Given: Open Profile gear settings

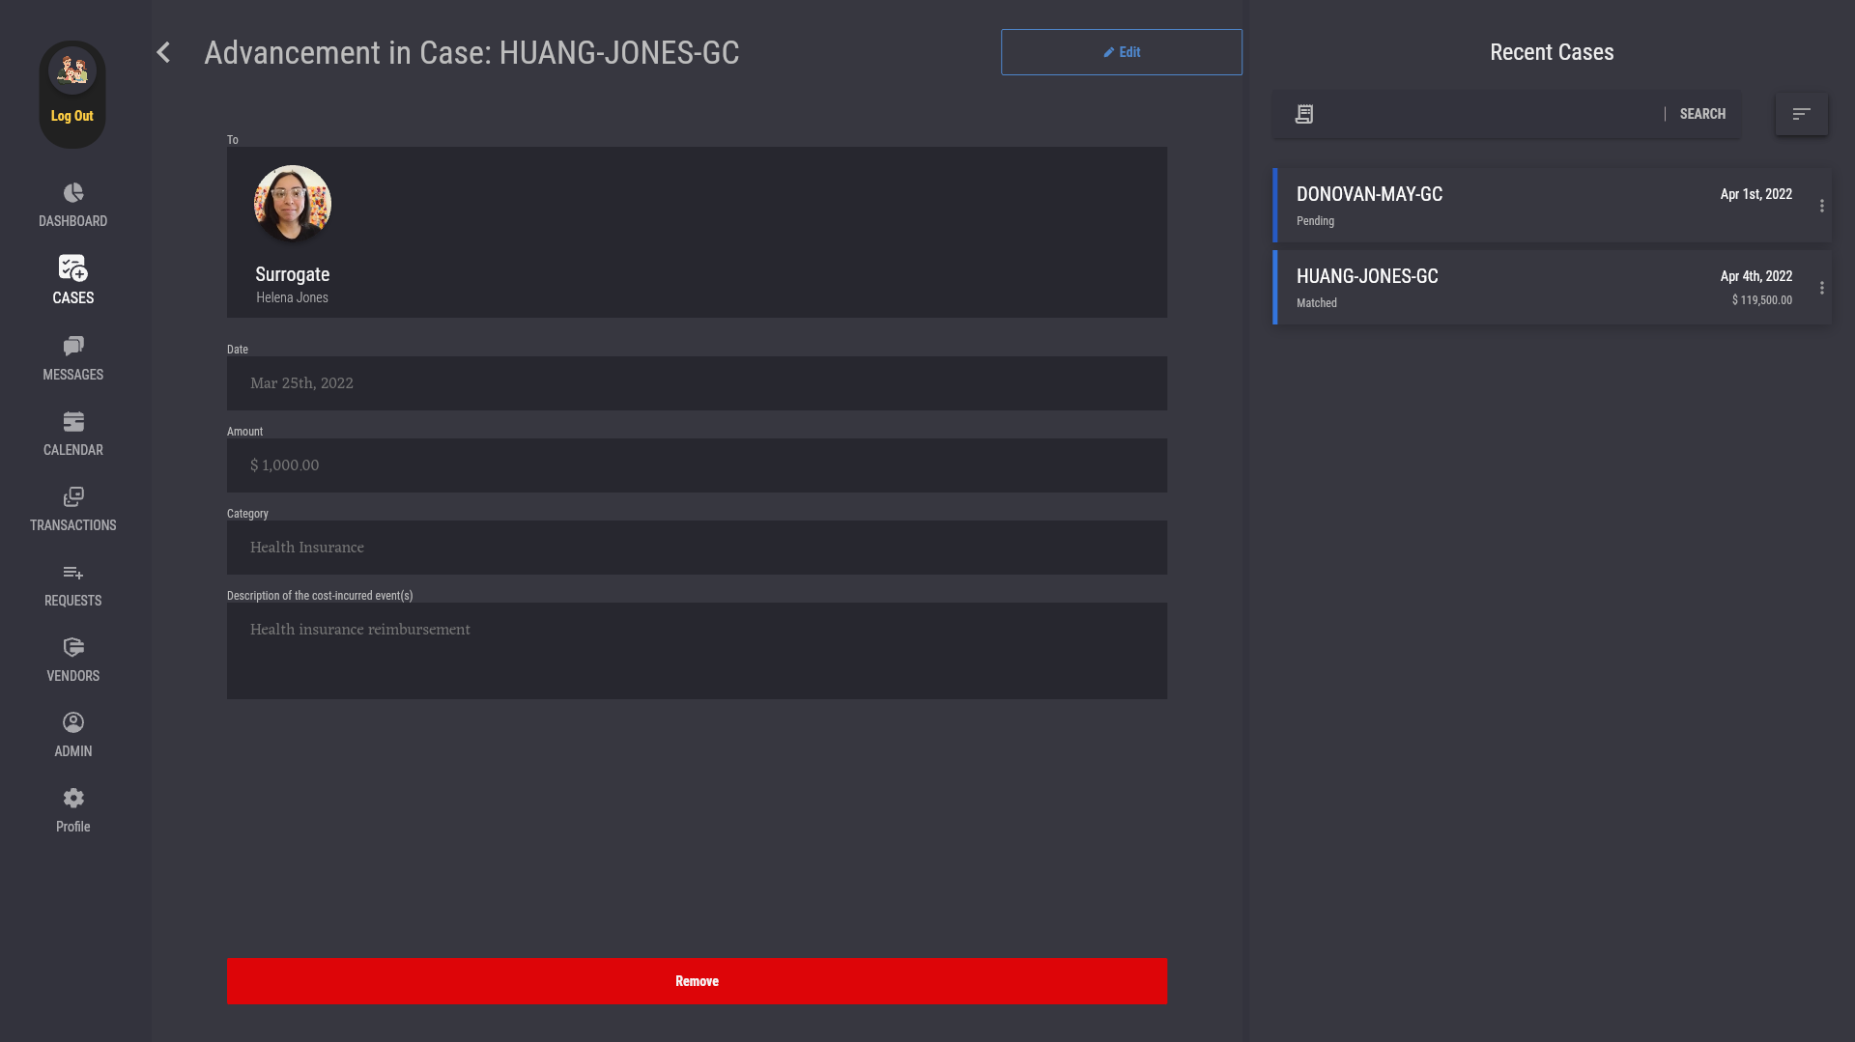Looking at the screenshot, I should click(x=73, y=799).
